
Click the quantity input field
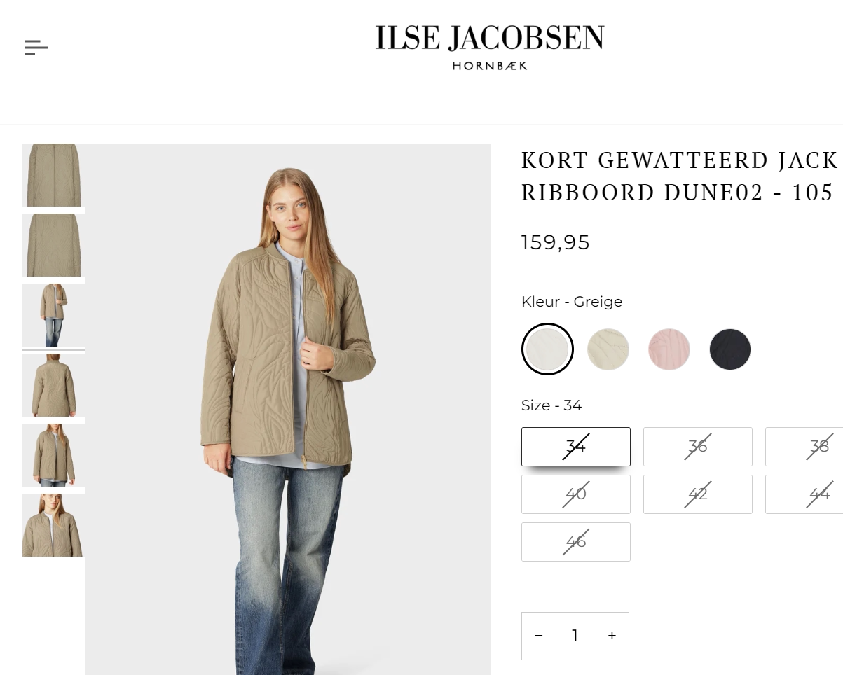(x=575, y=636)
